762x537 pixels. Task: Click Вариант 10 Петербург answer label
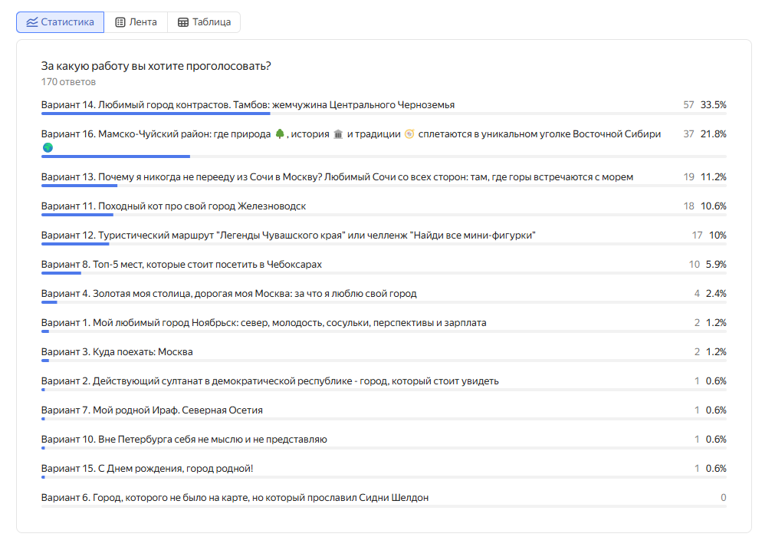point(184,440)
